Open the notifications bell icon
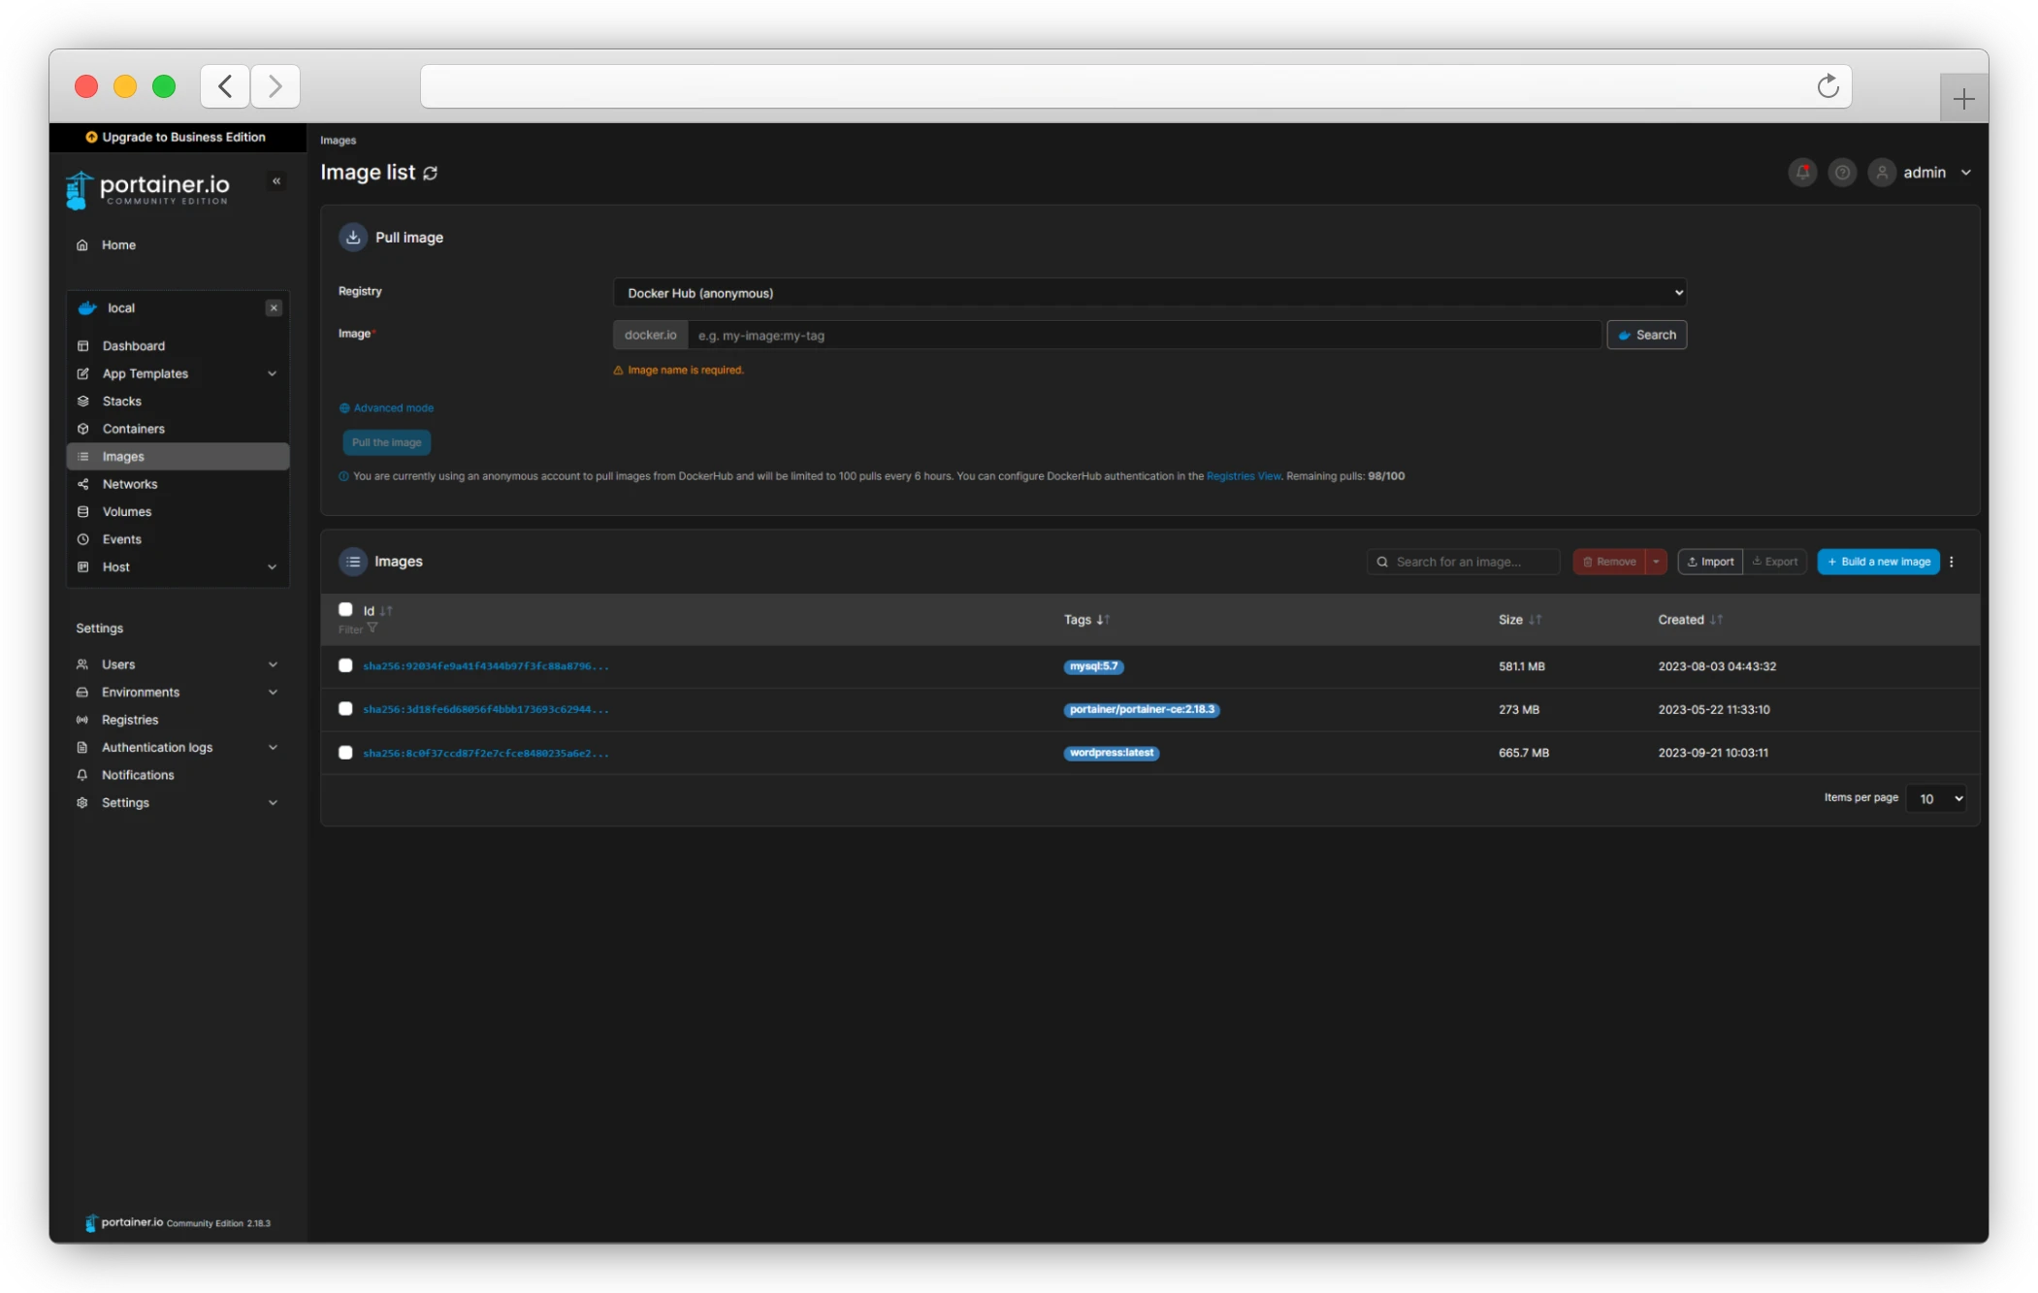Screen dimensions: 2038x1293 click(1802, 173)
